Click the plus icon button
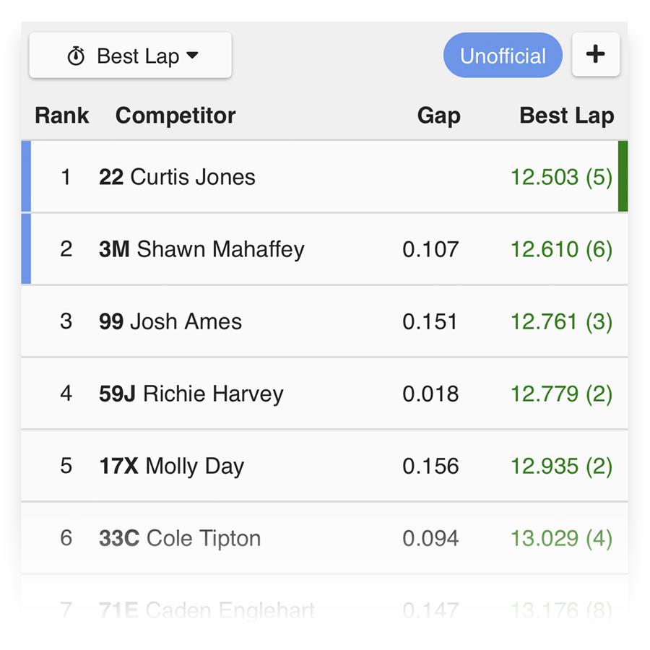The width and height of the screenshot is (650, 650). coord(596,54)
